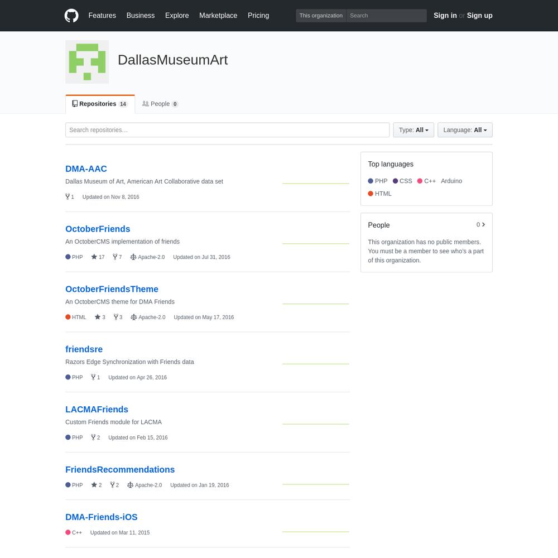Viewport: 558px width, 558px height.
Task: Click the DallasMuseumArt organization title
Action: pyautogui.click(x=172, y=60)
